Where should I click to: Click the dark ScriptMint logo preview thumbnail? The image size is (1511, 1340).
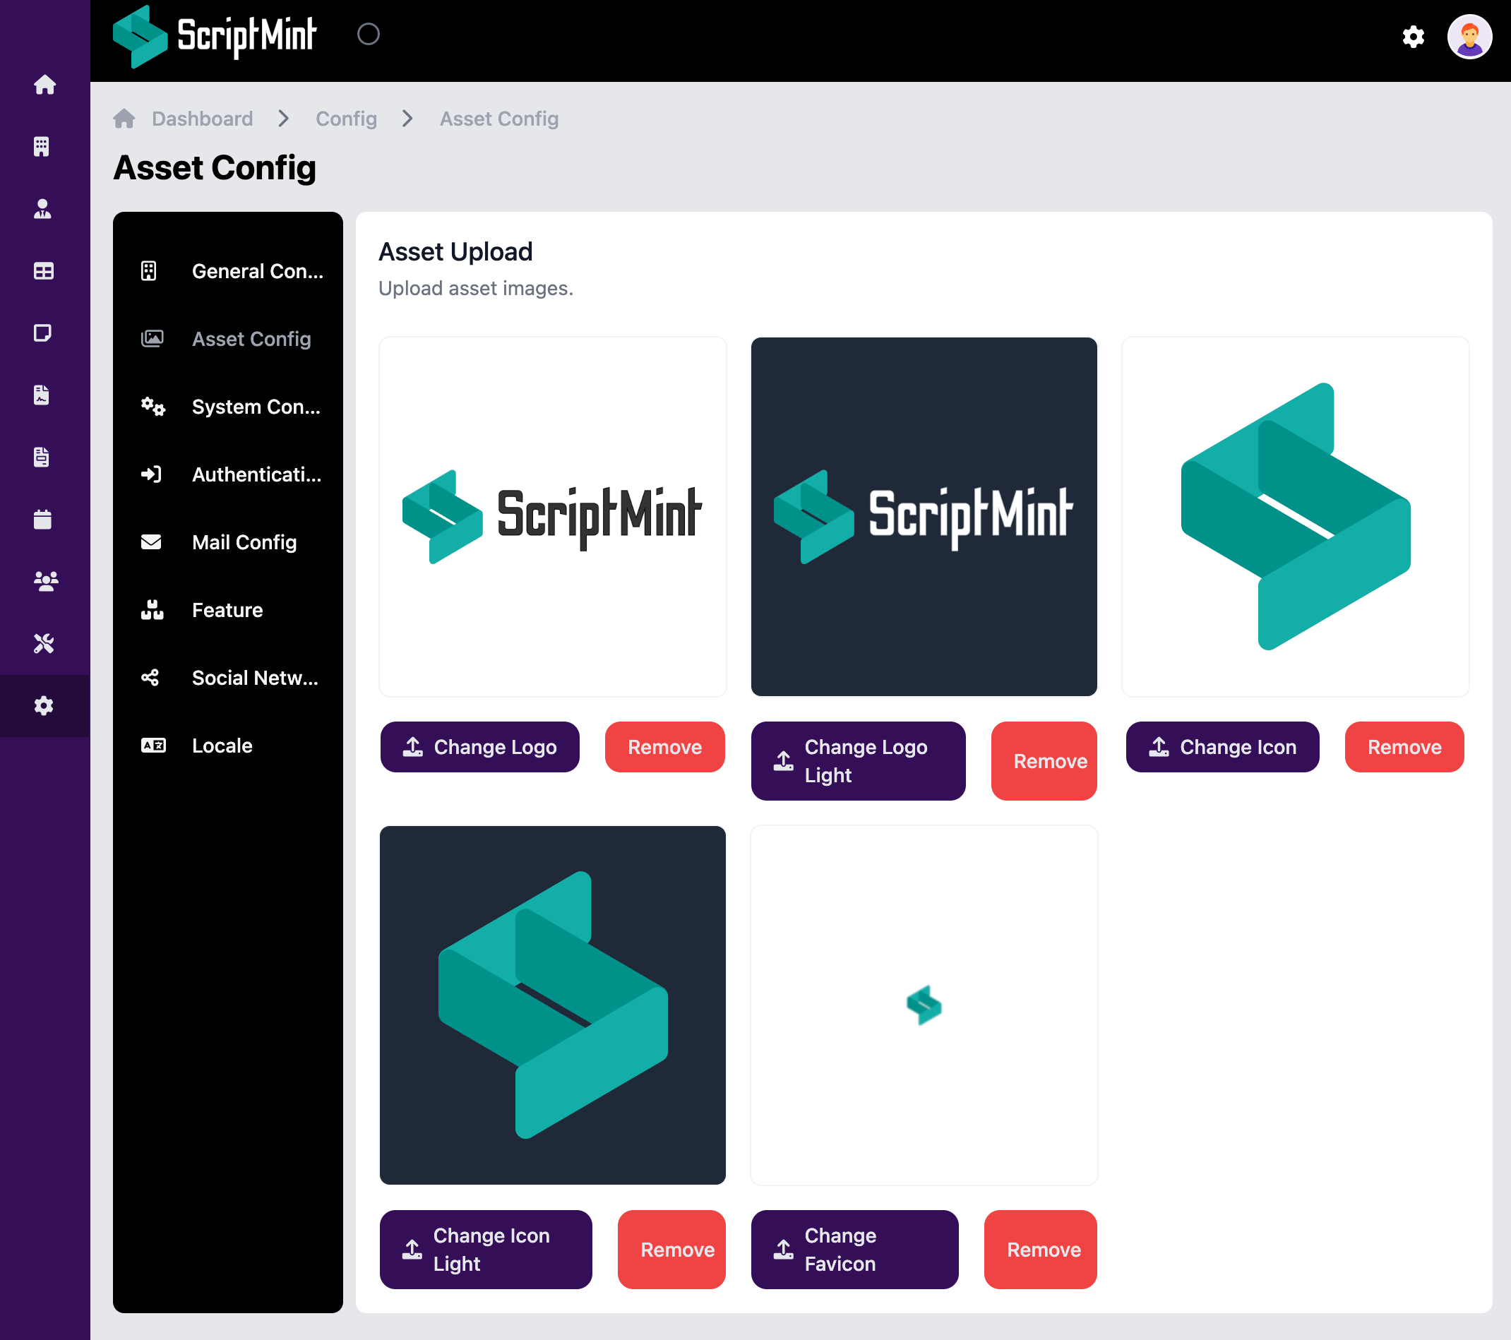pyautogui.click(x=924, y=517)
